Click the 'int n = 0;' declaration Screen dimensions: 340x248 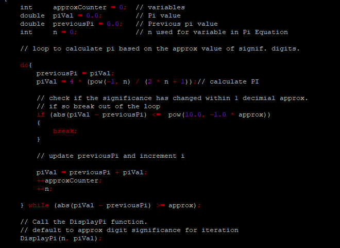[x=48, y=32]
